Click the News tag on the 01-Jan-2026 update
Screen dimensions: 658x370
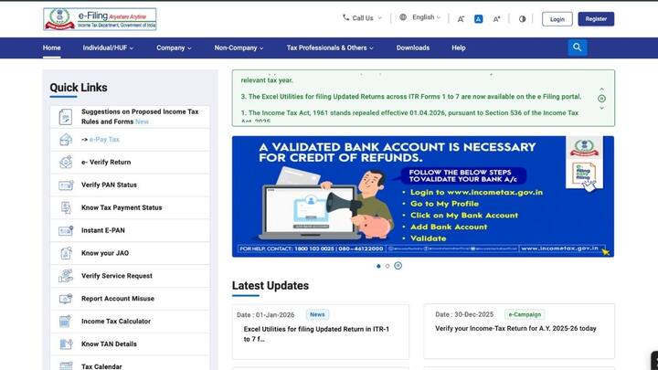tap(317, 314)
